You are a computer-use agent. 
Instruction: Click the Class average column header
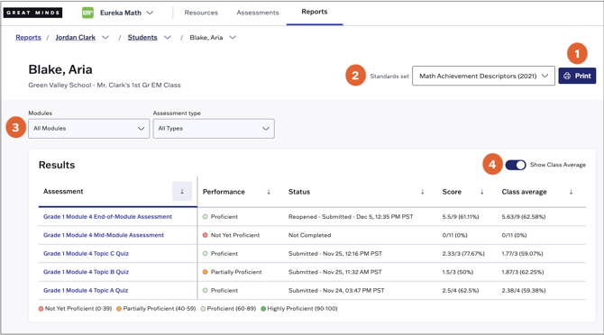click(524, 192)
